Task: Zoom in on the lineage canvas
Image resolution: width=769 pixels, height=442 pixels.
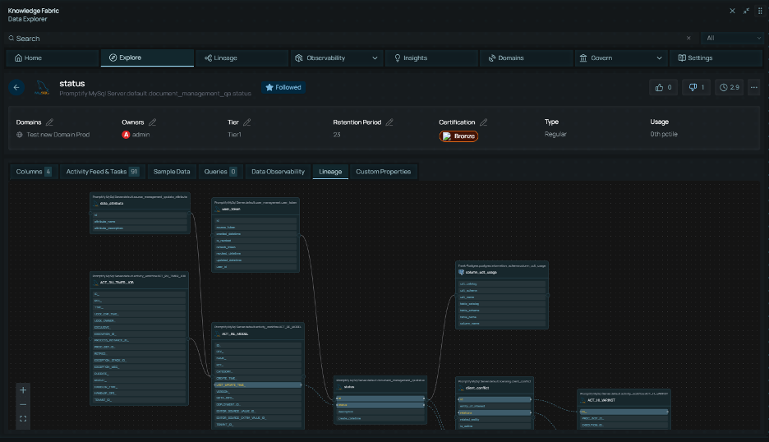Action: (x=23, y=390)
